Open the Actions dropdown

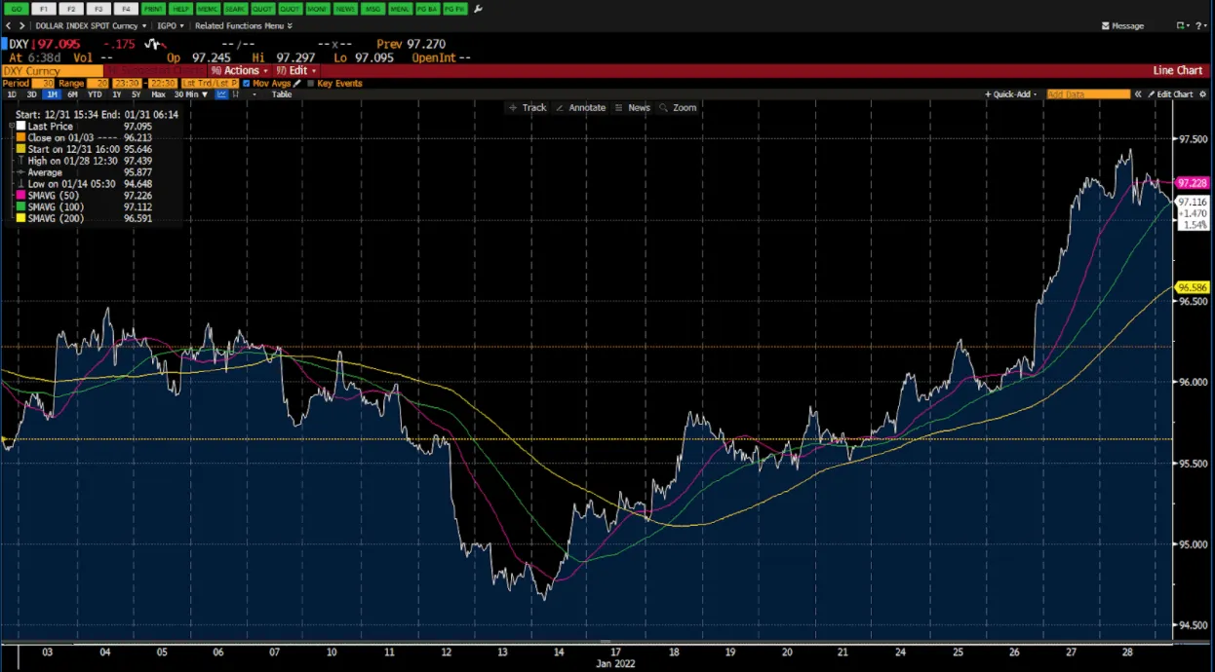click(241, 70)
